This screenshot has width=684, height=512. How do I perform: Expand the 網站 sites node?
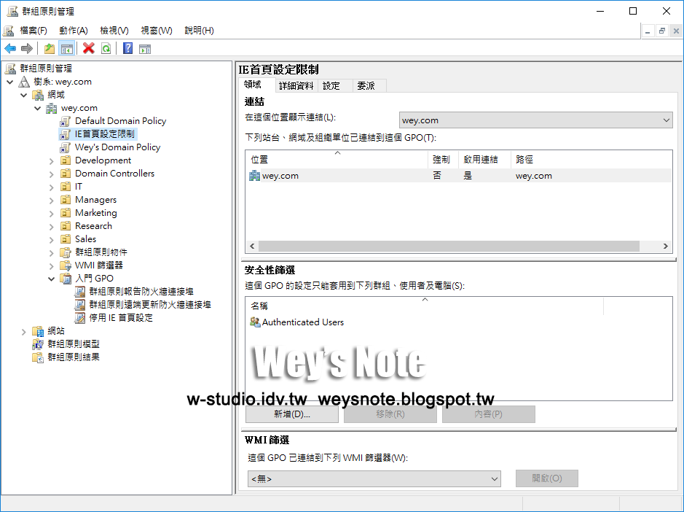pos(24,332)
